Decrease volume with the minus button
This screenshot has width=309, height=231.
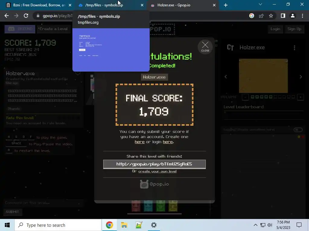coord(245,97)
